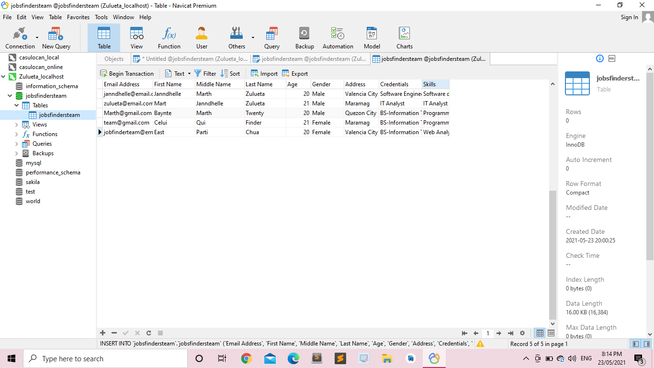Click the Model toolbar icon
The image size is (654, 368).
pyautogui.click(x=372, y=38)
